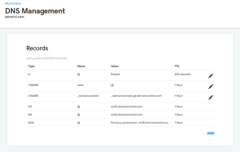Click the '_domainconnect' name cell
Screen dimensions: 240x152
click(88, 96)
